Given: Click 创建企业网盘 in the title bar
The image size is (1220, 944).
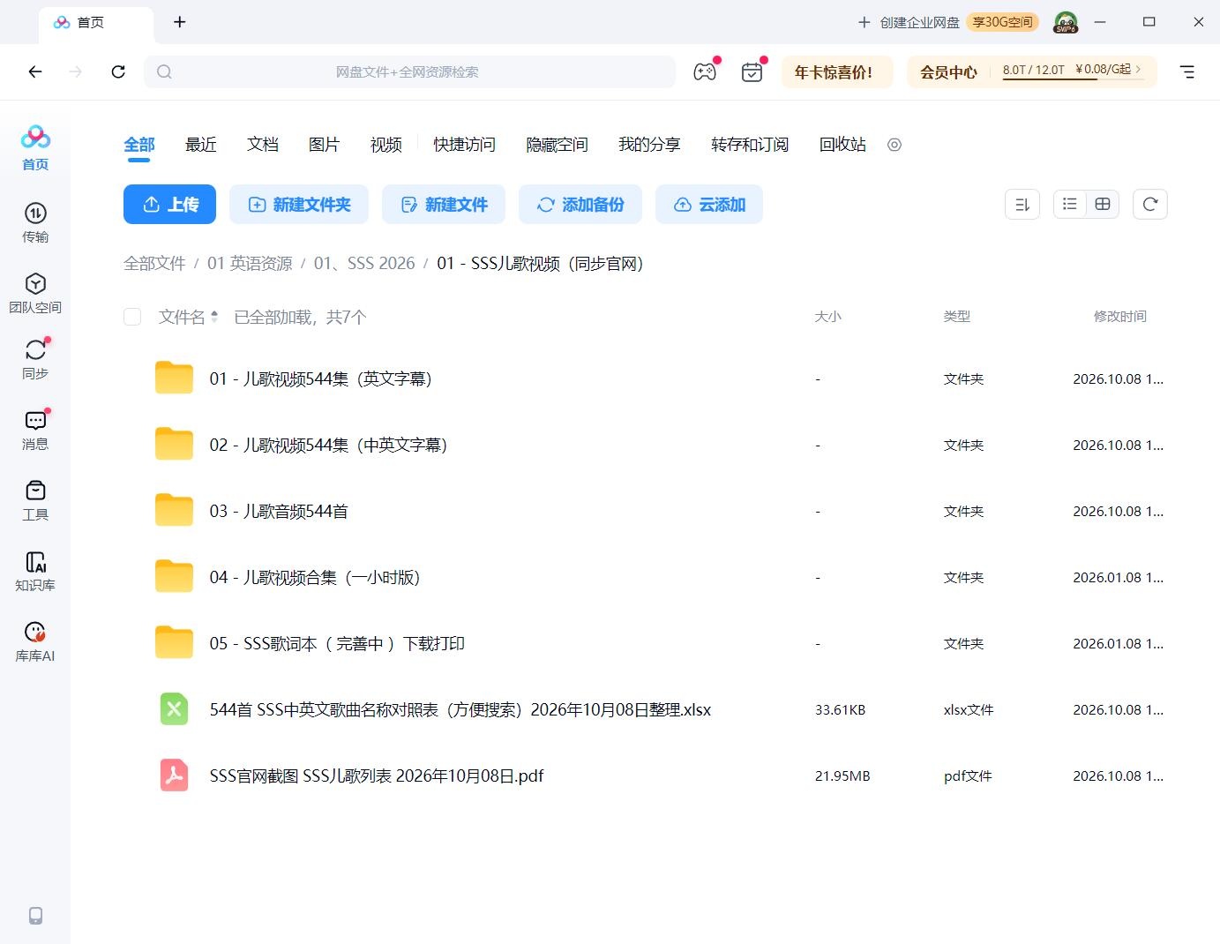Looking at the screenshot, I should (x=909, y=22).
